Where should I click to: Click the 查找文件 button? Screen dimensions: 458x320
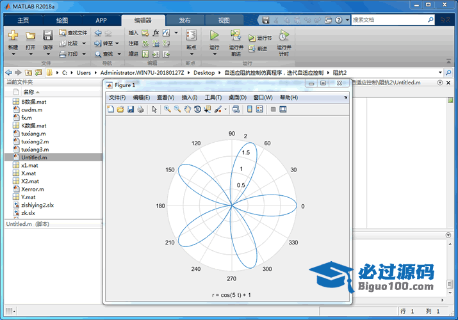(73, 33)
